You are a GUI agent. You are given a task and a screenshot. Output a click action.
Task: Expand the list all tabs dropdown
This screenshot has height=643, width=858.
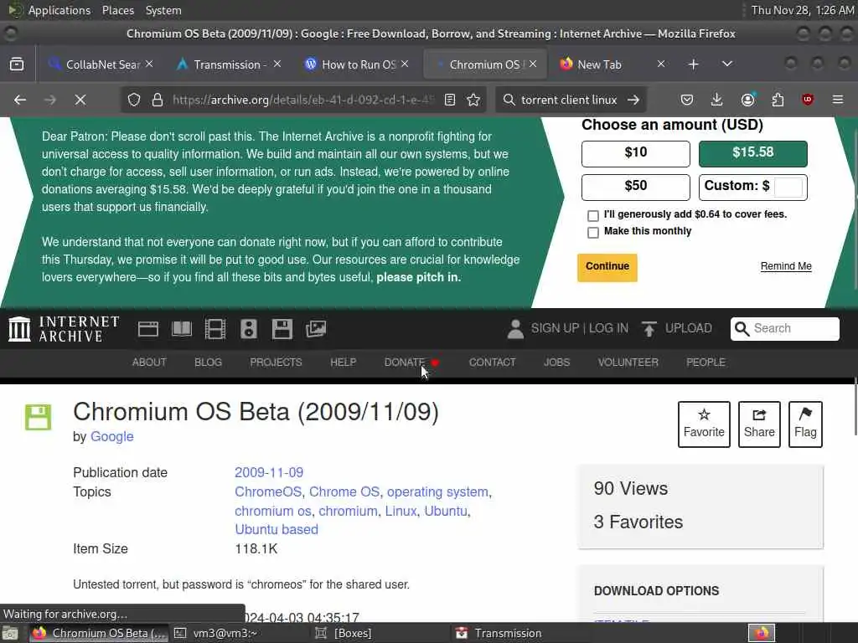point(727,64)
